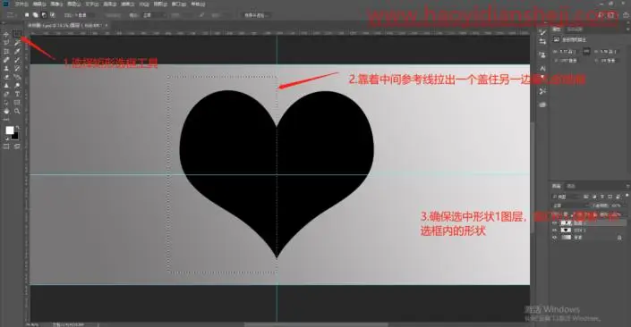Open the Layers panel menu

coord(627,186)
